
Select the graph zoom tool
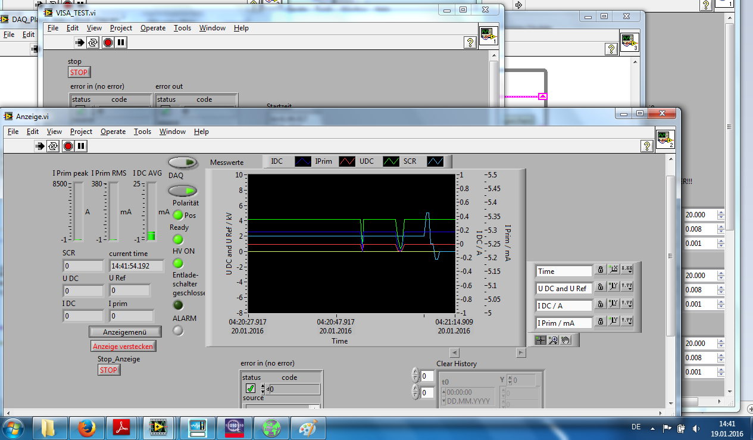[x=553, y=340]
